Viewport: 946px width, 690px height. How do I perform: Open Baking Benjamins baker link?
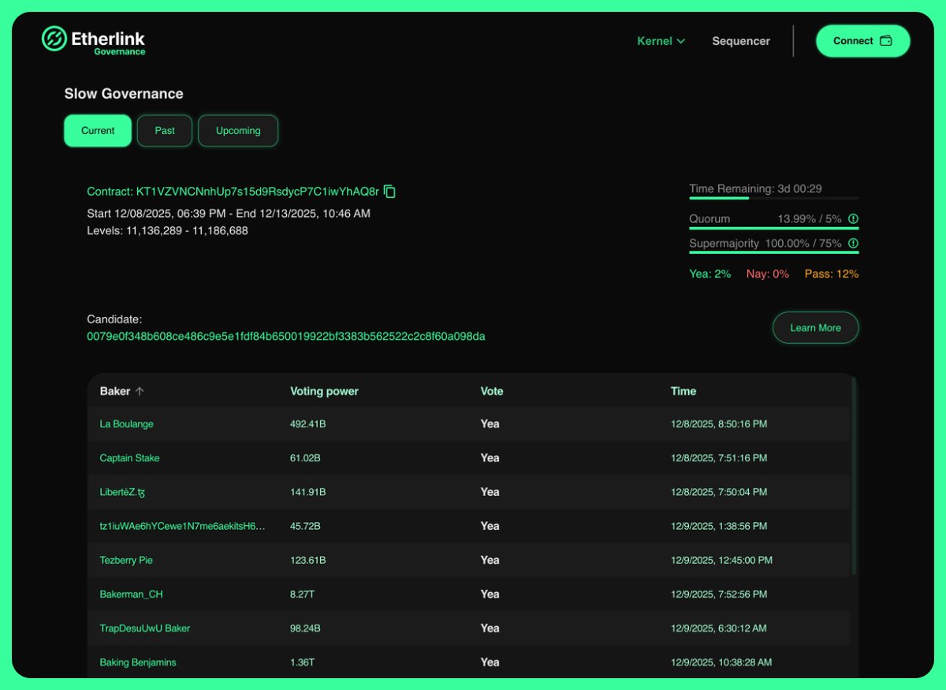(138, 662)
